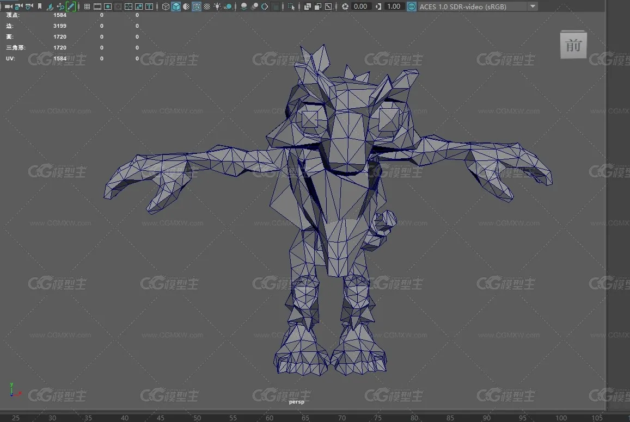This screenshot has width=630, height=422.
Task: Open Camera Attributes icon
Action: (29, 7)
